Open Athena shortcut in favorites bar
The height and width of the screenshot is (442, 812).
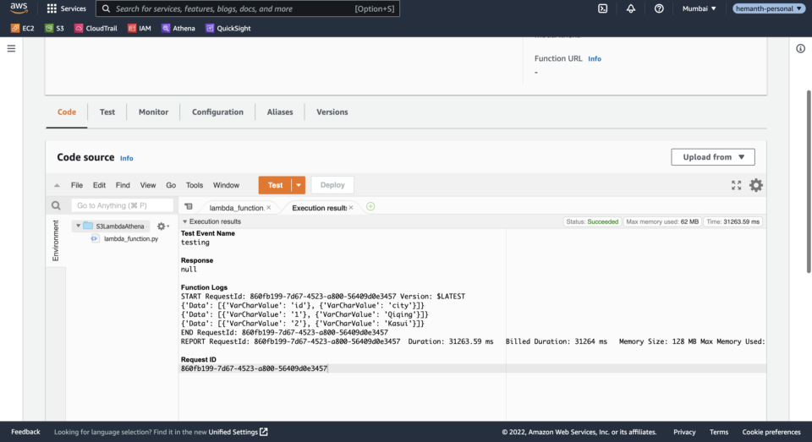(178, 28)
